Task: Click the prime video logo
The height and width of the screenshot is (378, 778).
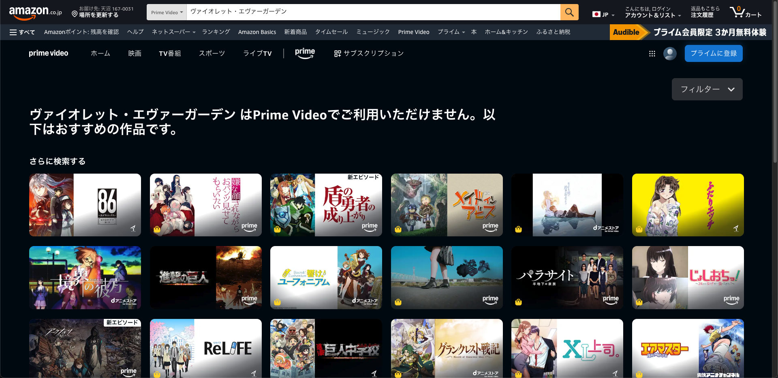Action: pyautogui.click(x=49, y=53)
